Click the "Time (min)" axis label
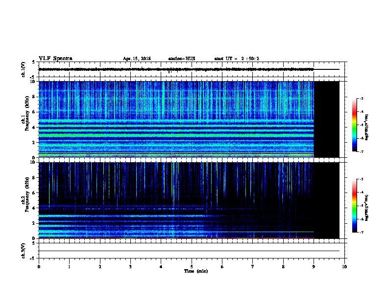The height and width of the screenshot is (299, 388). 196,271
